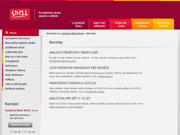Screen dimensions: 180x135
Task: Open the Angličtina pro děti tab
Action: pos(163,24)
